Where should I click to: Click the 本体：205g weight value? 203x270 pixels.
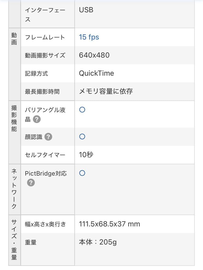[98, 242]
